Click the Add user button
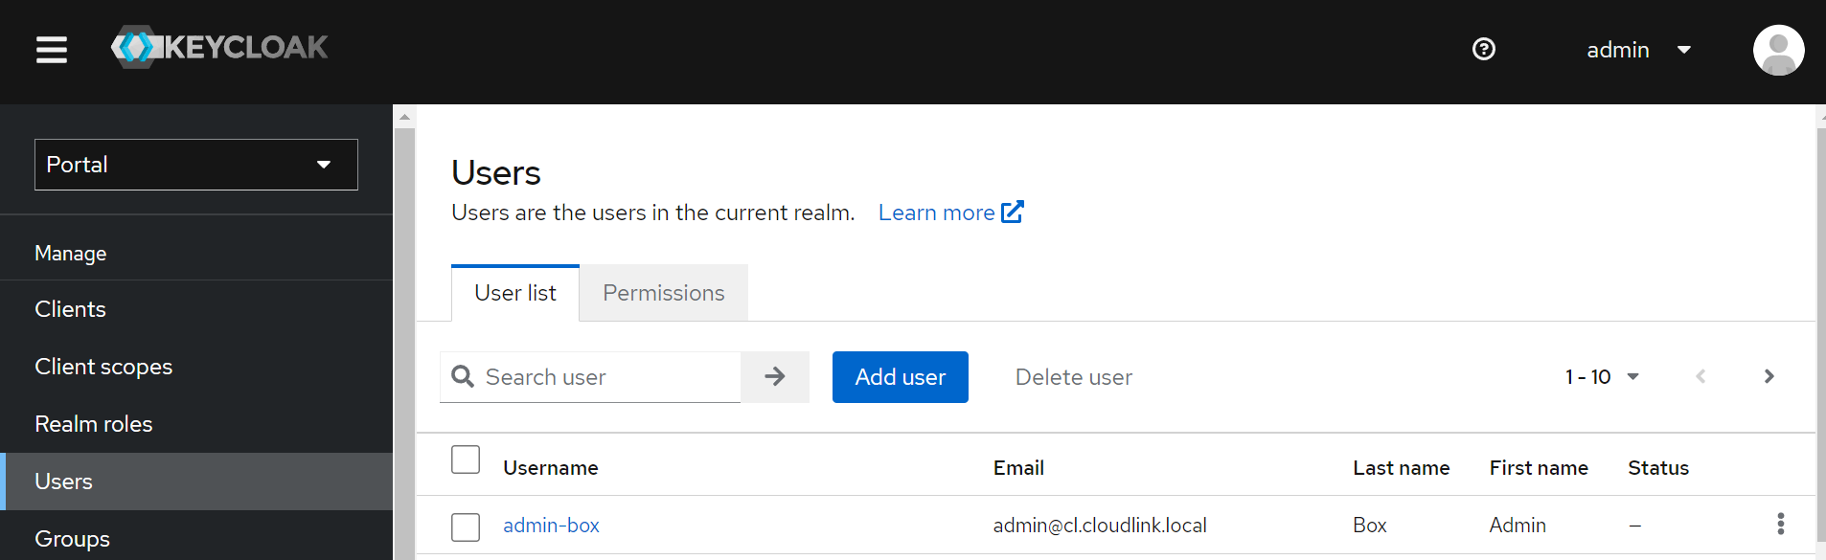The image size is (1826, 560). coord(901,377)
